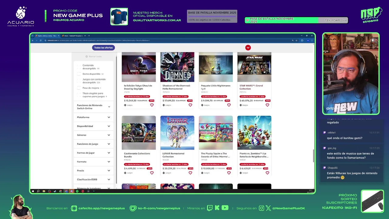Click the merch t-shirt image

pyautogui.click(x=119, y=16)
